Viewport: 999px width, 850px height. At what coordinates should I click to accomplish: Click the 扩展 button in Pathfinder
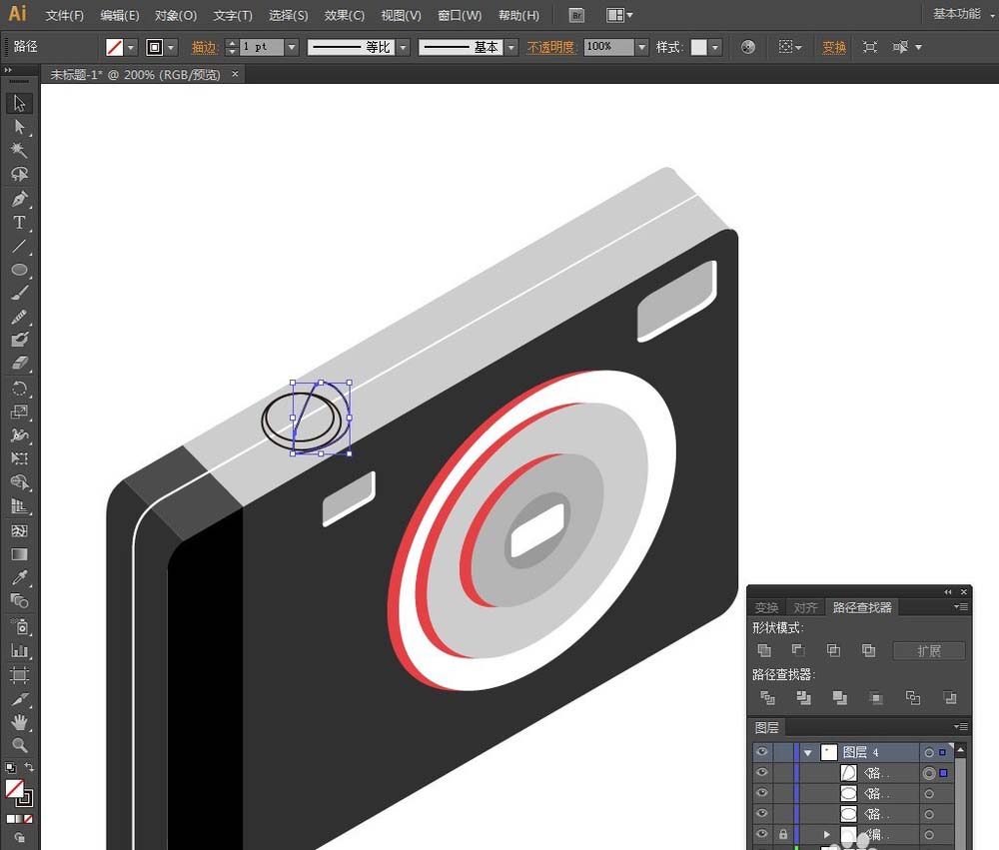[x=929, y=650]
